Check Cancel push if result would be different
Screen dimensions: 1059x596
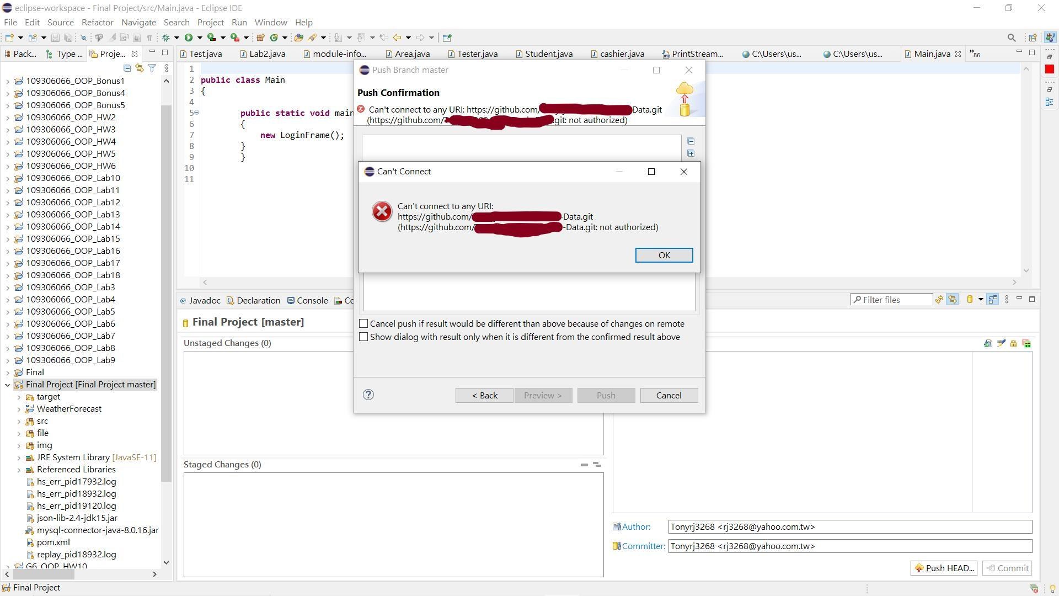click(363, 324)
